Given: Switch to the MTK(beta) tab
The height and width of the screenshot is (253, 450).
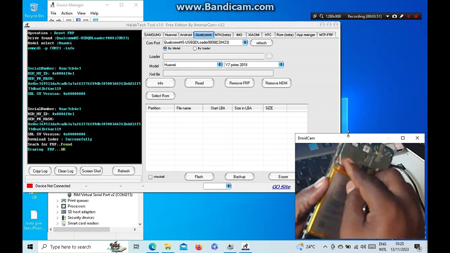Looking at the screenshot, I should 223,35.
